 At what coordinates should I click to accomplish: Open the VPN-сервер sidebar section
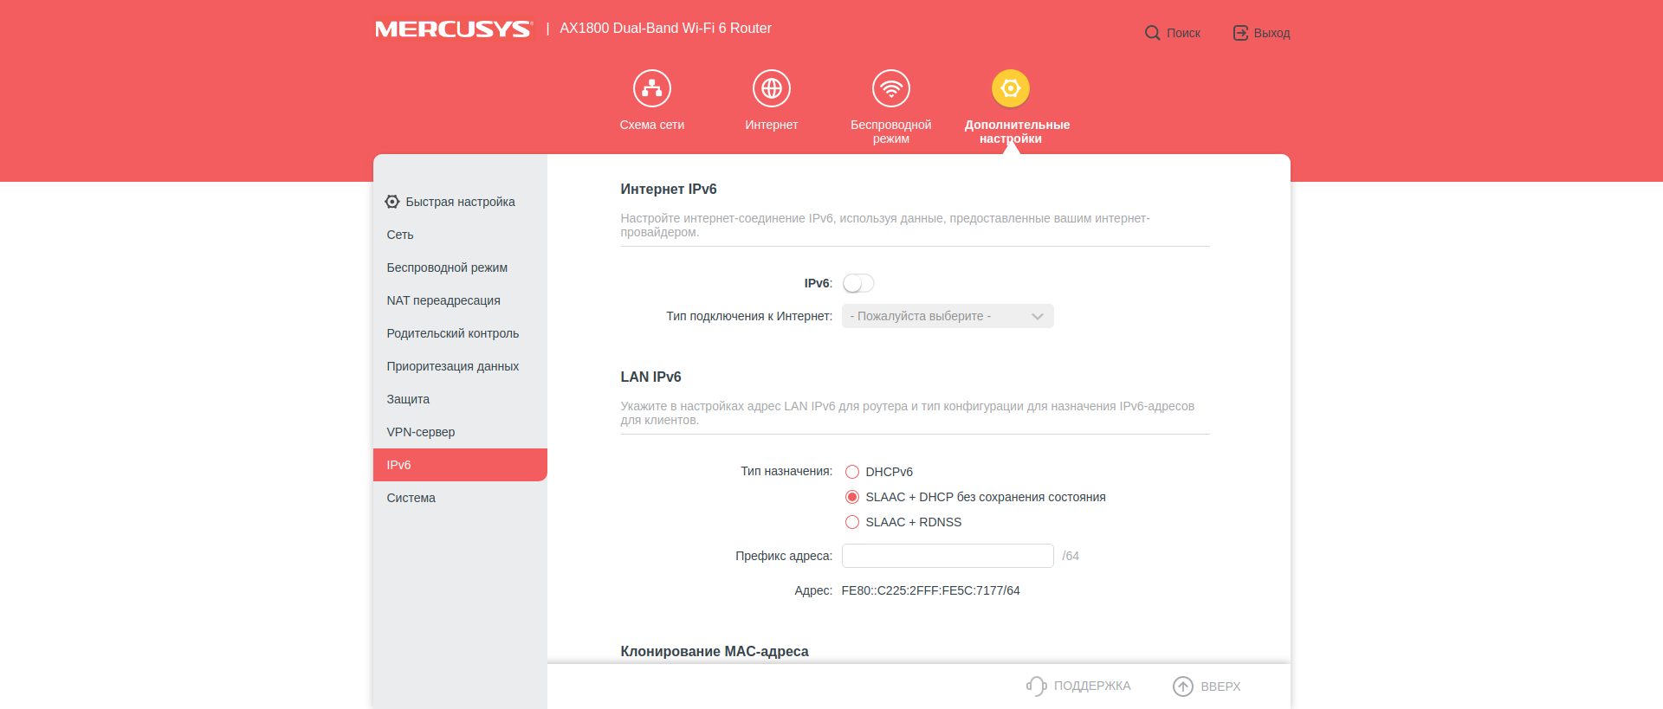(421, 432)
